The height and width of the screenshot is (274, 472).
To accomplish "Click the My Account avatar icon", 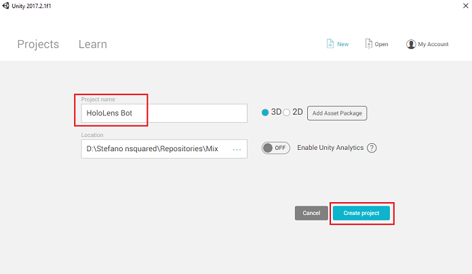I will (x=410, y=44).
